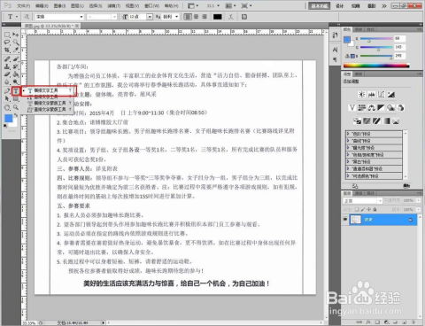Select the 3D rotate tool in toolbox
Screen dimensions: 425x326
click(7, 107)
